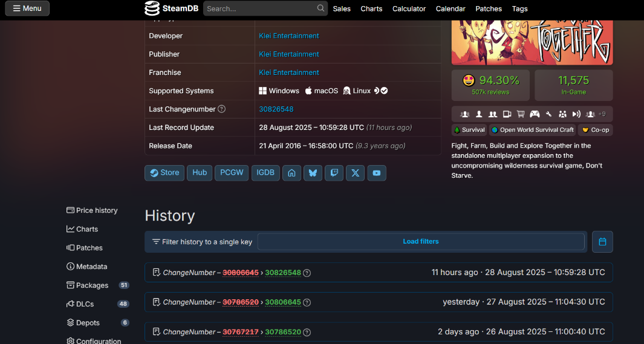Open the Bluesky butterfly icon link
The width and height of the screenshot is (644, 344).
313,173
